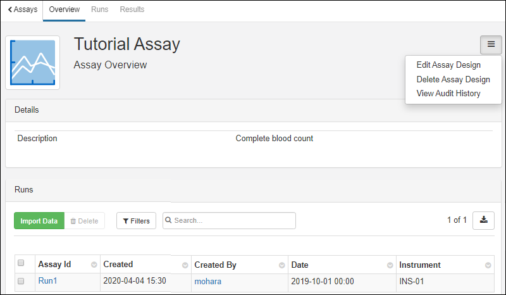The image size is (506, 295).
Task: Click the Tutorial Assay chart thumbnail icon
Action: click(x=33, y=62)
